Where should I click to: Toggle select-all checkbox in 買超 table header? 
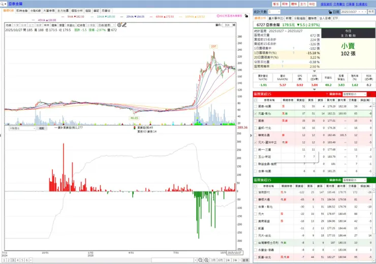256,100
